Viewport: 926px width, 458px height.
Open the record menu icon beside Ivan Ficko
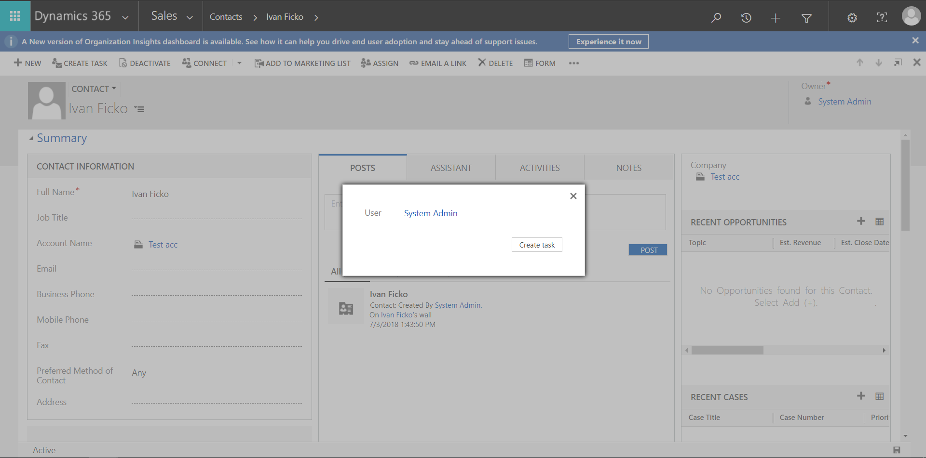click(139, 109)
